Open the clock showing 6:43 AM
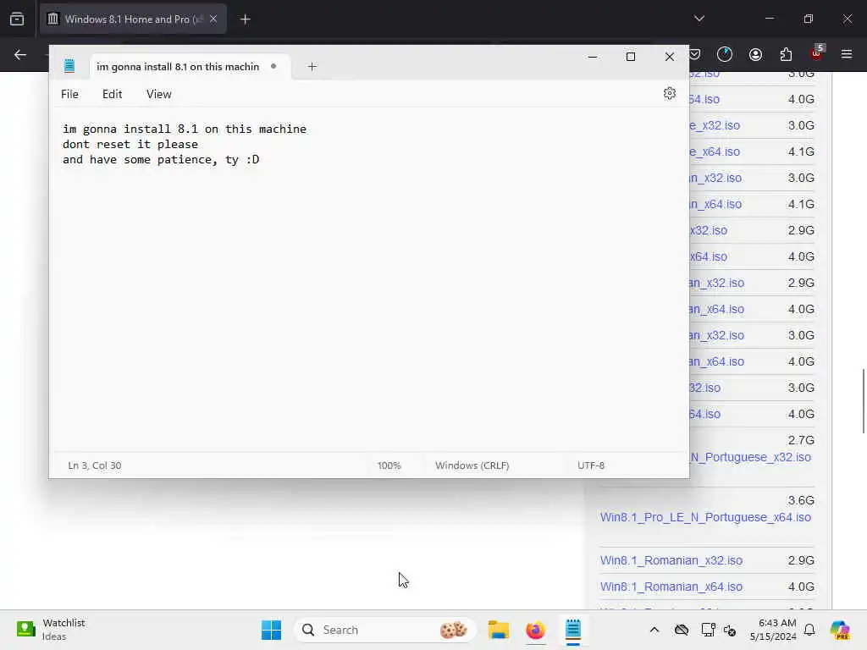Viewport: 867px width, 650px height. pos(772,630)
